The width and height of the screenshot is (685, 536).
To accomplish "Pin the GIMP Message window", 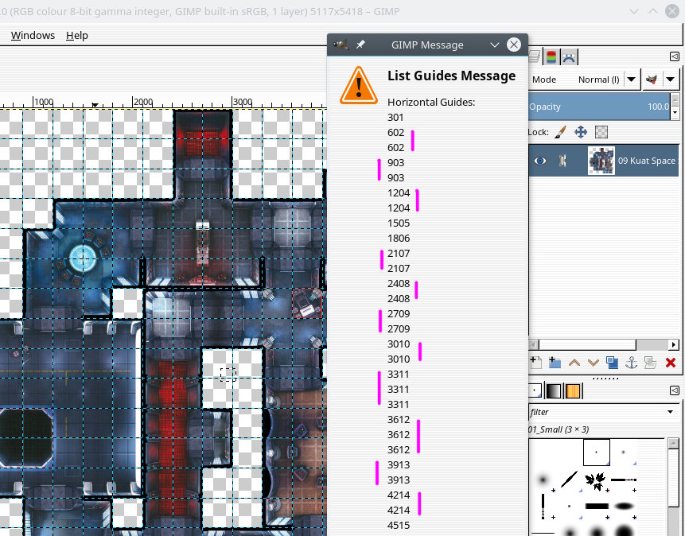I will [360, 45].
